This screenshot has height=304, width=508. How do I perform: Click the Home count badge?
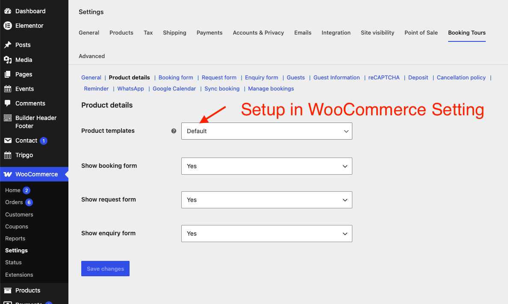tap(27, 190)
